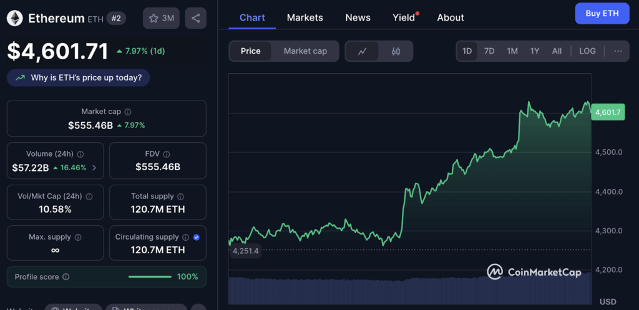Switch to the Yield tab

(x=404, y=17)
